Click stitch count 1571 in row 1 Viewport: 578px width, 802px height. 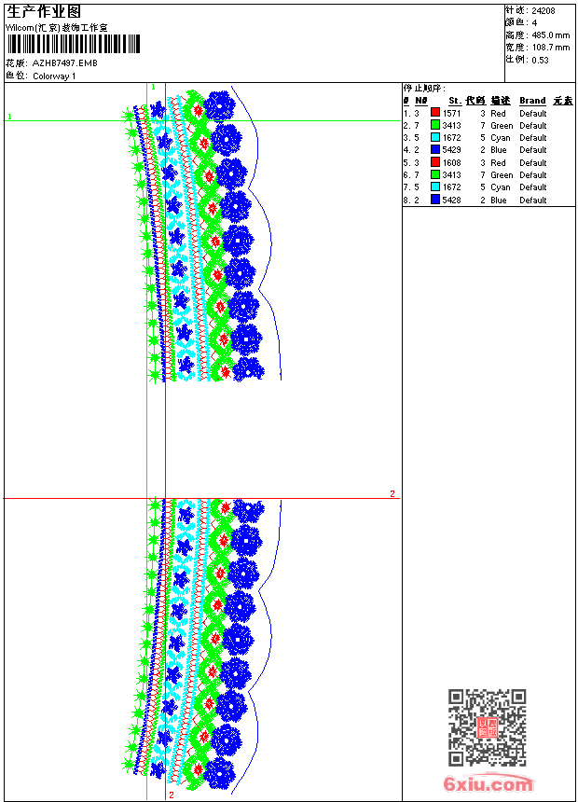[x=451, y=114]
